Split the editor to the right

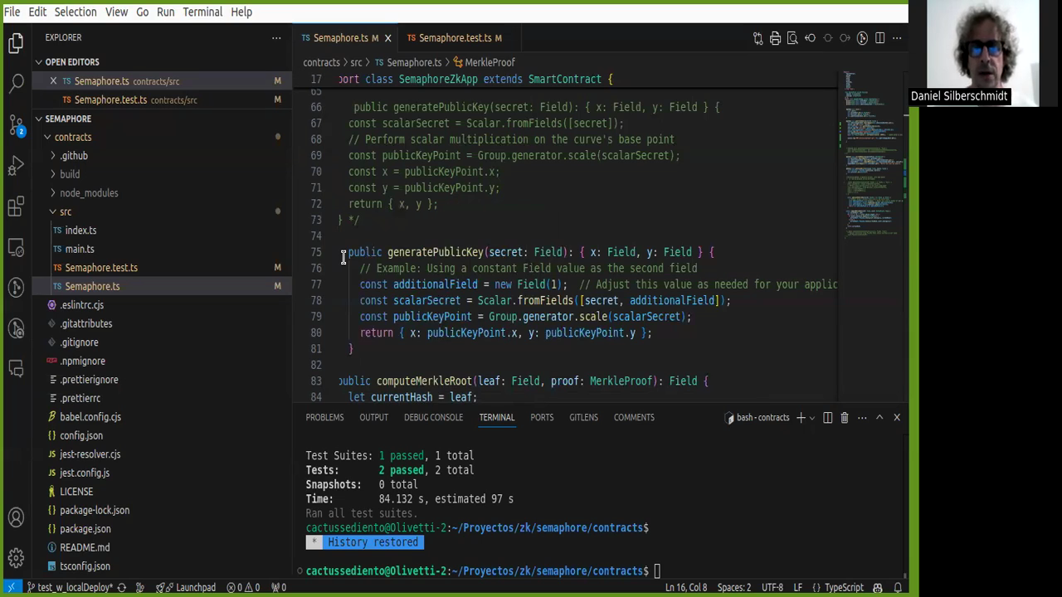(879, 38)
